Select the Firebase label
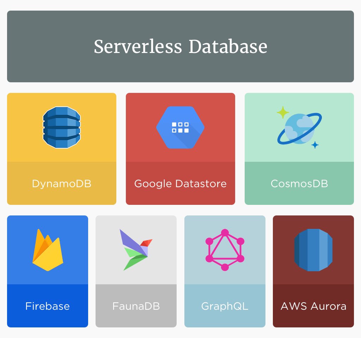 click(x=48, y=306)
